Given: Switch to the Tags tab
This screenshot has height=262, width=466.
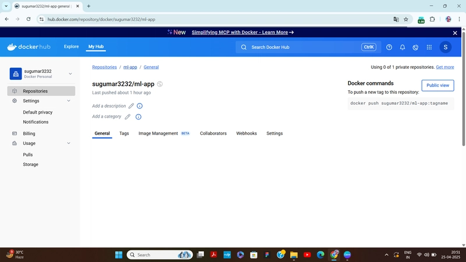Looking at the screenshot, I should click(124, 133).
